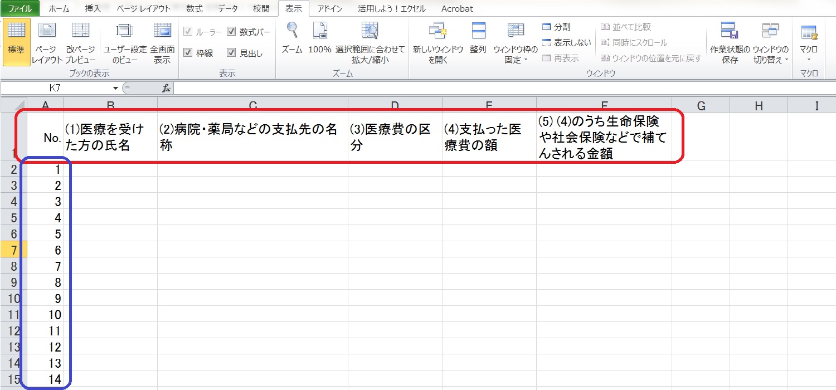Click the 分割 split button
836x390 pixels.
click(x=557, y=27)
